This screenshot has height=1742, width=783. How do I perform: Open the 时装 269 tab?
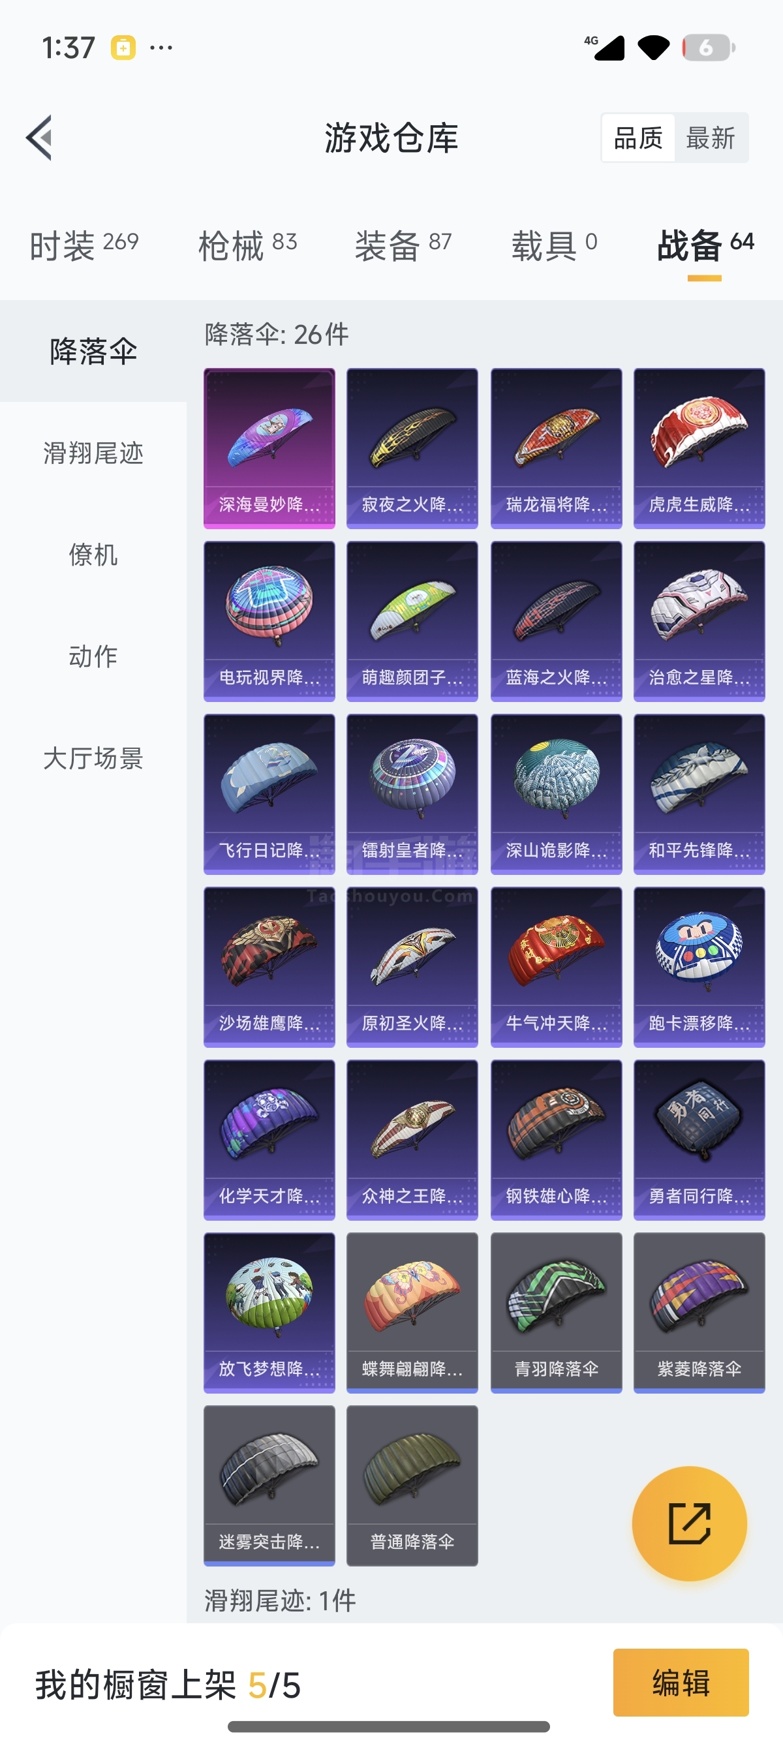[84, 245]
